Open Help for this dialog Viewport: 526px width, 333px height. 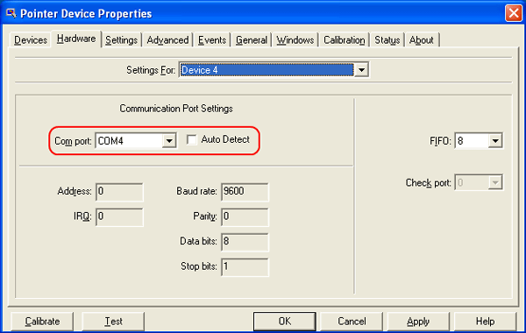[x=485, y=322]
